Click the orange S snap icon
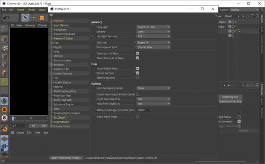Screen dimensions: 265x164 click(x=4, y=109)
